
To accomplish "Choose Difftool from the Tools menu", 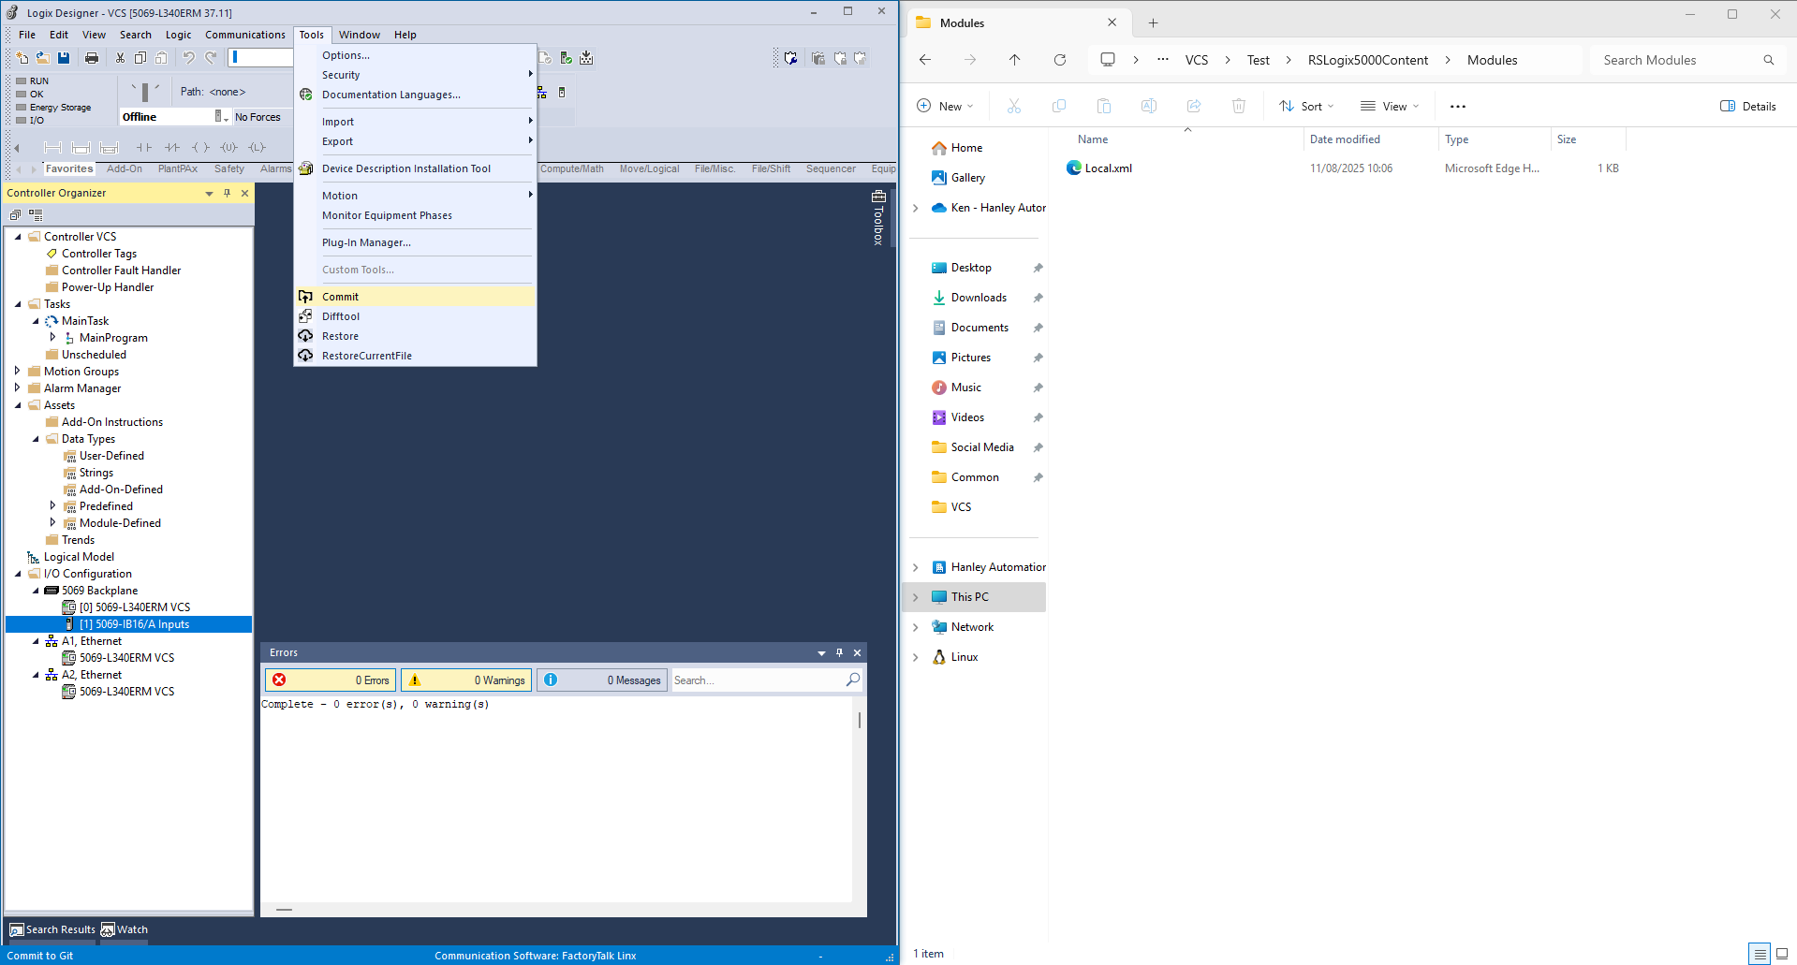I will 415,316.
